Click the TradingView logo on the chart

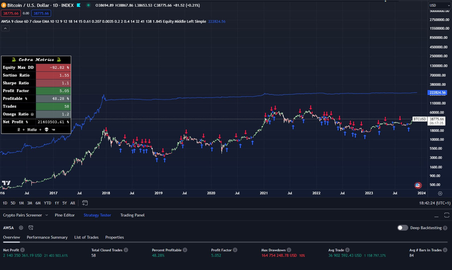(x=6, y=183)
